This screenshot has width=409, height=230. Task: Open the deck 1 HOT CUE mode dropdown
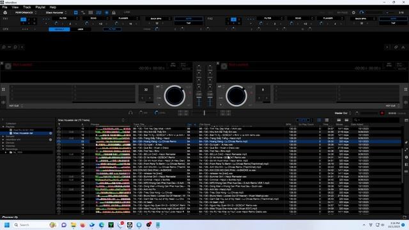(16, 106)
